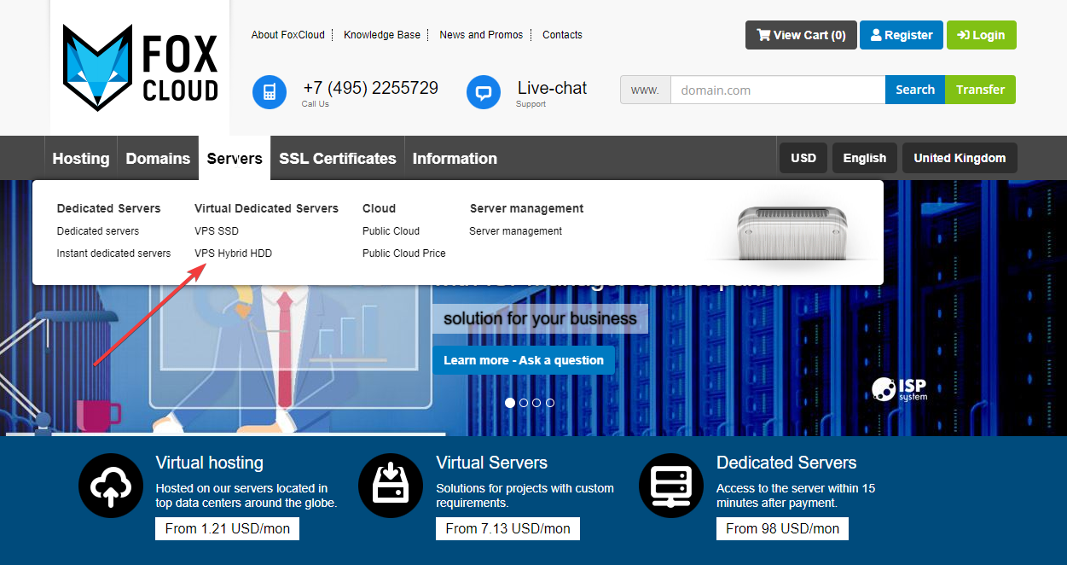The width and height of the screenshot is (1067, 565).
Task: Click the Dedicated Servers rack icon
Action: [x=671, y=486]
